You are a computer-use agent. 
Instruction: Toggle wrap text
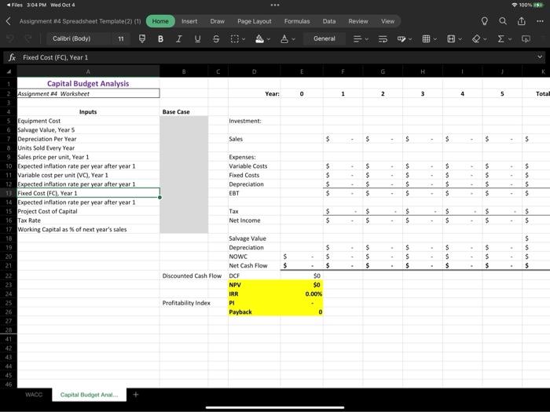pyautogui.click(x=383, y=38)
